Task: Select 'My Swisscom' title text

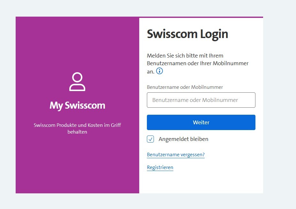Action: click(77, 105)
